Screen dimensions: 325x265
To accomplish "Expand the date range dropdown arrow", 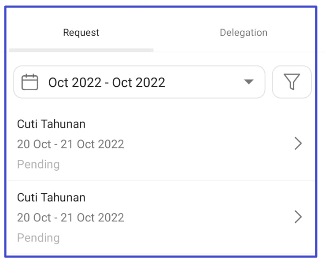I will [249, 82].
